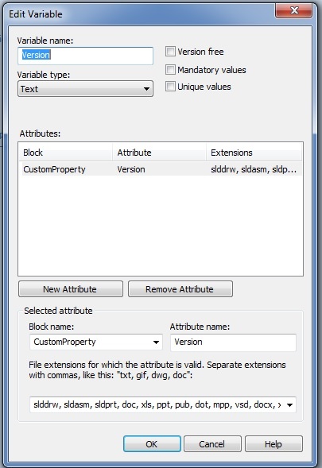
Task: Open Help for Edit Variable
Action: (x=274, y=444)
